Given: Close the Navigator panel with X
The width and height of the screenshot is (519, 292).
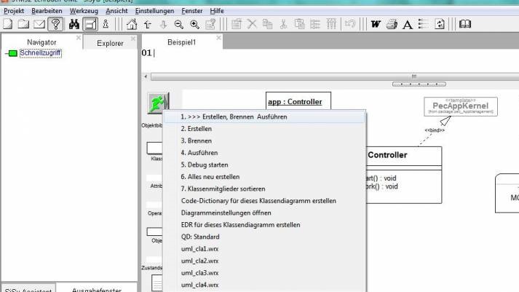Looking at the screenshot, I should tap(76, 37).
